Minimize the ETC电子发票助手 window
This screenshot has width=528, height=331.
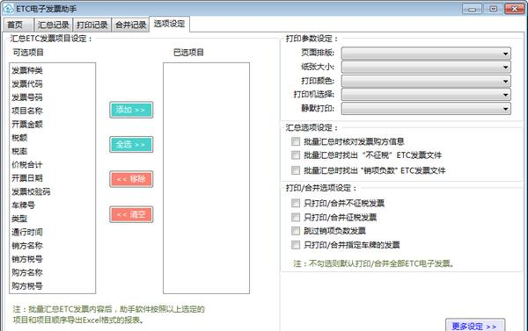(472, 9)
